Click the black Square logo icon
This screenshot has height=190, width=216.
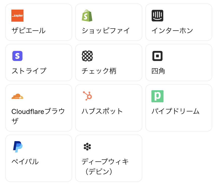(x=157, y=56)
